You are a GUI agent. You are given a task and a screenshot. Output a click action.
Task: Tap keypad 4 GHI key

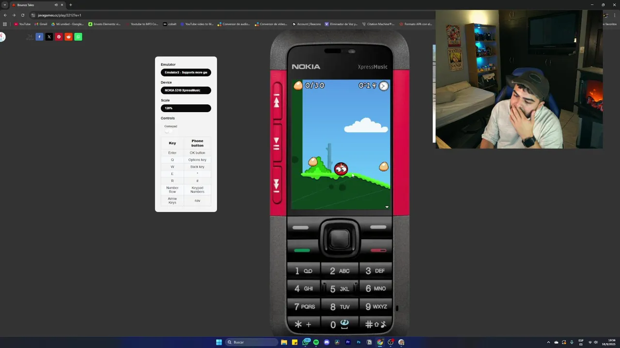coord(304,289)
